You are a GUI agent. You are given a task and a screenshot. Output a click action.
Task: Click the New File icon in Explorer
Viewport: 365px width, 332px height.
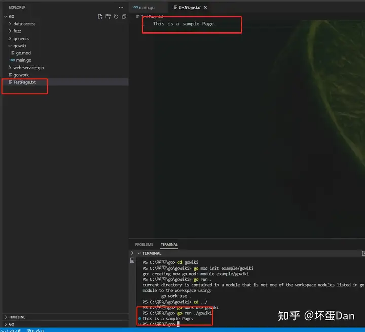click(100, 17)
